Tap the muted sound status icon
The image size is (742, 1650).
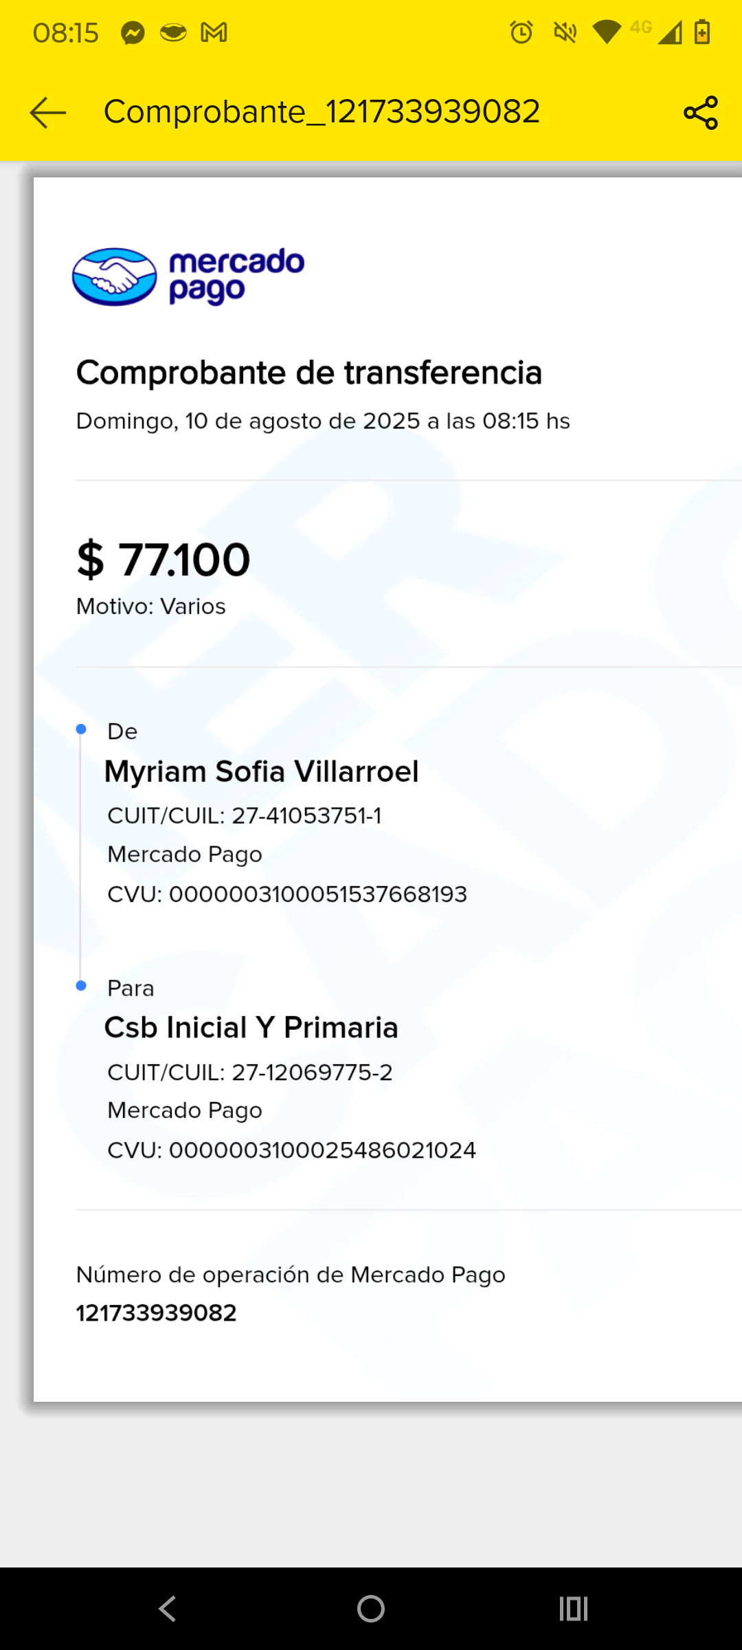(x=565, y=32)
